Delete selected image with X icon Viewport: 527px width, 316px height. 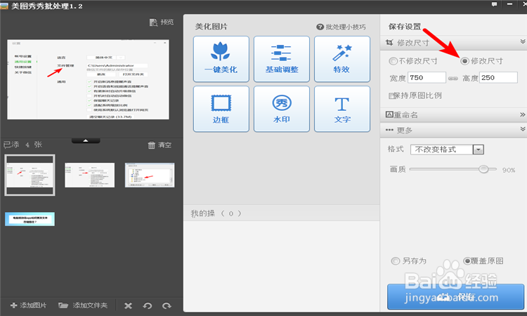[x=128, y=305]
